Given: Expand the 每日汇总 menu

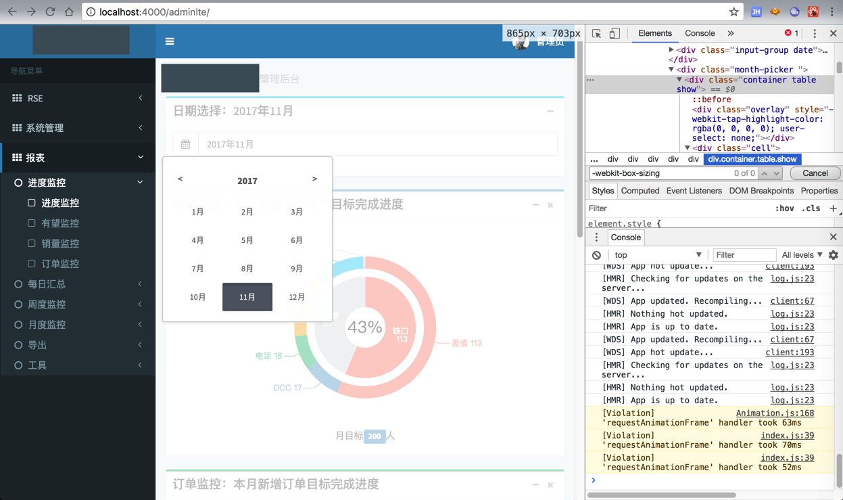Looking at the screenshot, I should pos(140,284).
